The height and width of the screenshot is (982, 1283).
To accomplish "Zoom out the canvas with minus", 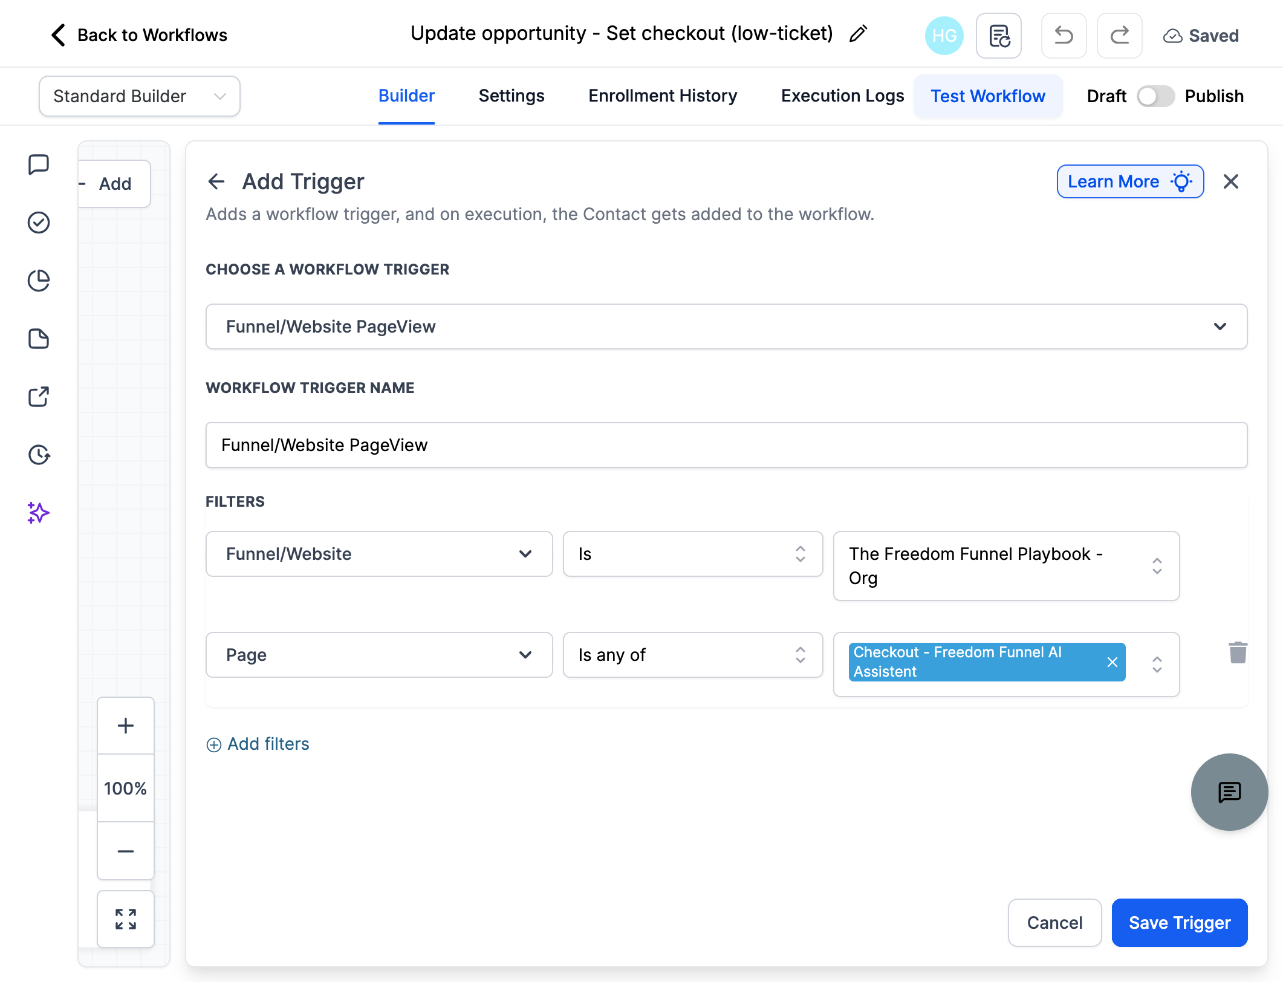I will (x=126, y=851).
